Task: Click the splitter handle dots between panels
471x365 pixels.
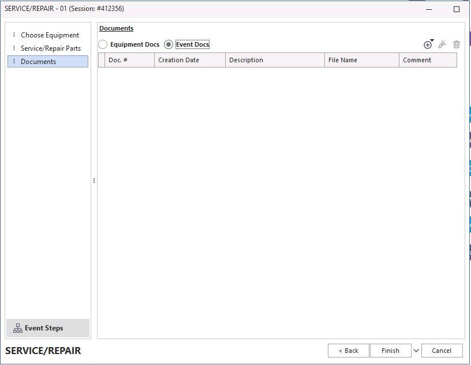Action: coord(94,180)
